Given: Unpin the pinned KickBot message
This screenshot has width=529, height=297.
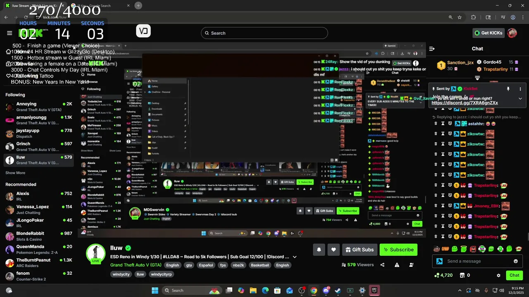Looking at the screenshot, I should 508,89.
